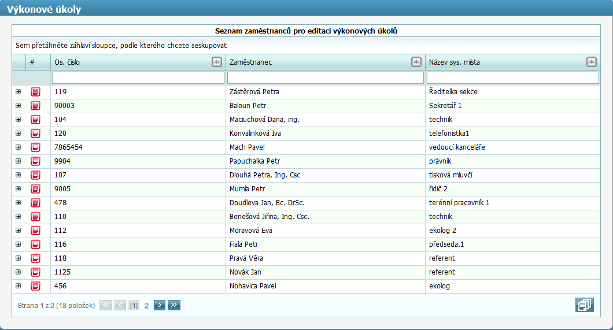Click the next page arrow button
Viewport: 613px width, 330px height.
tap(160, 305)
